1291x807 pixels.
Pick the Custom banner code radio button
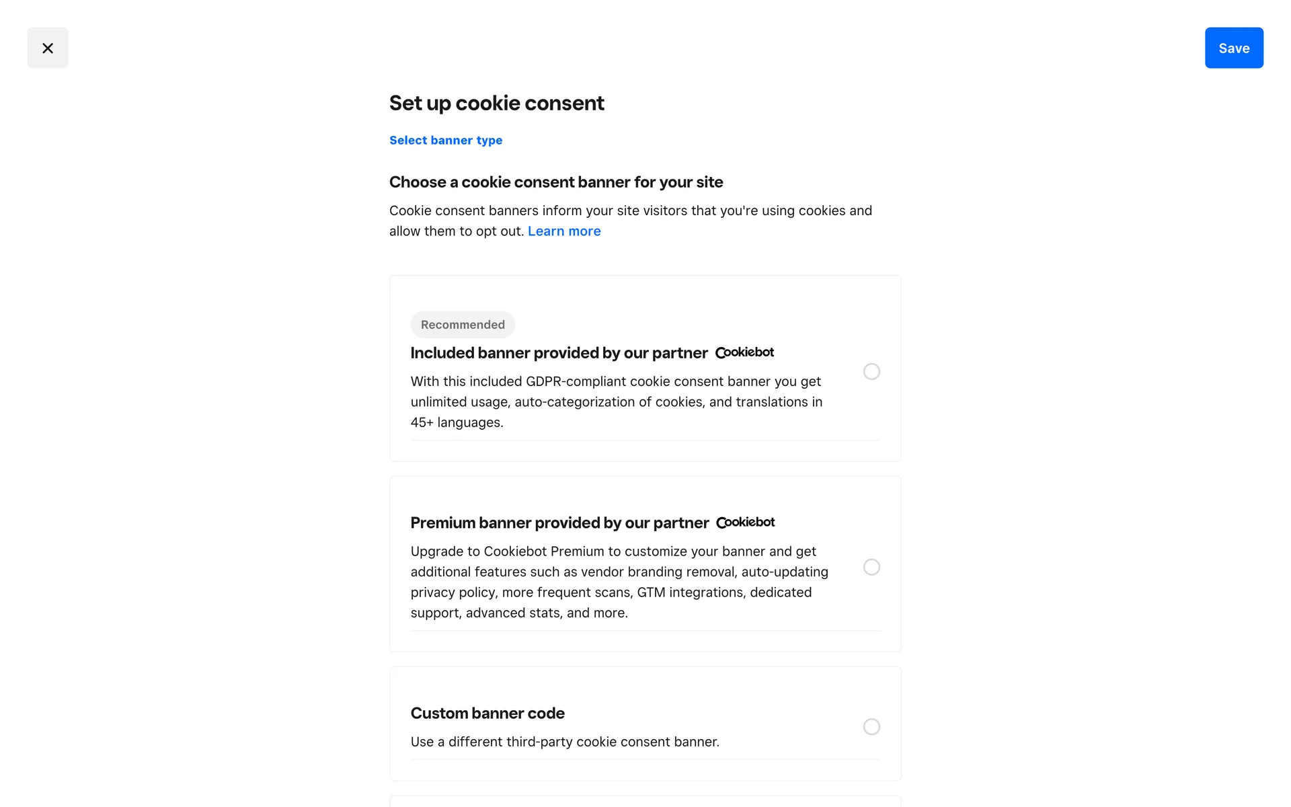pos(871,727)
